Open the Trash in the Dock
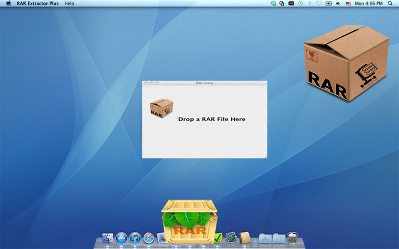The height and width of the screenshot is (249, 399). click(x=293, y=238)
